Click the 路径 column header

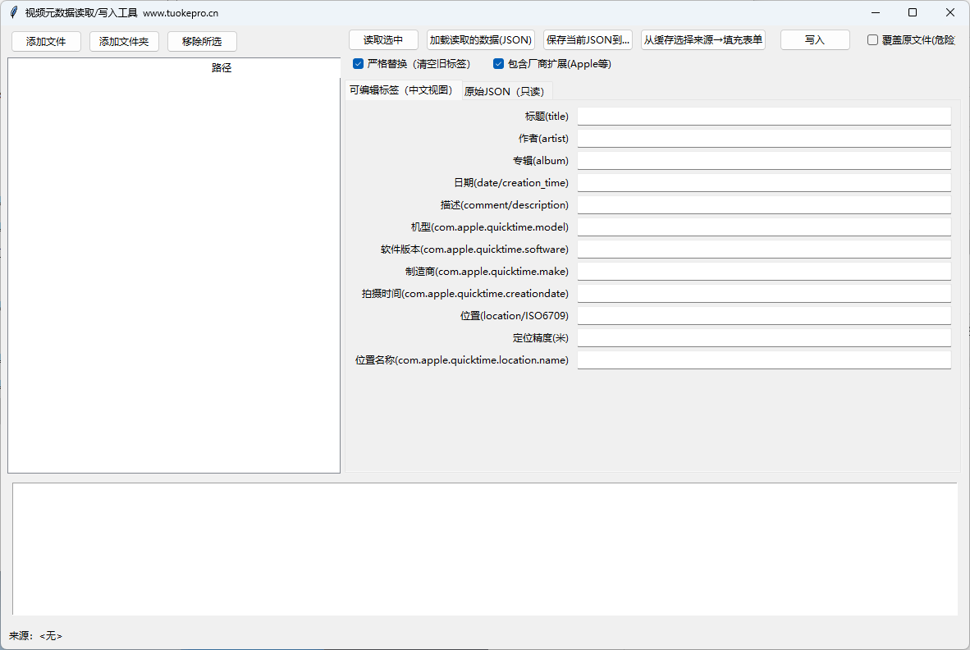222,68
